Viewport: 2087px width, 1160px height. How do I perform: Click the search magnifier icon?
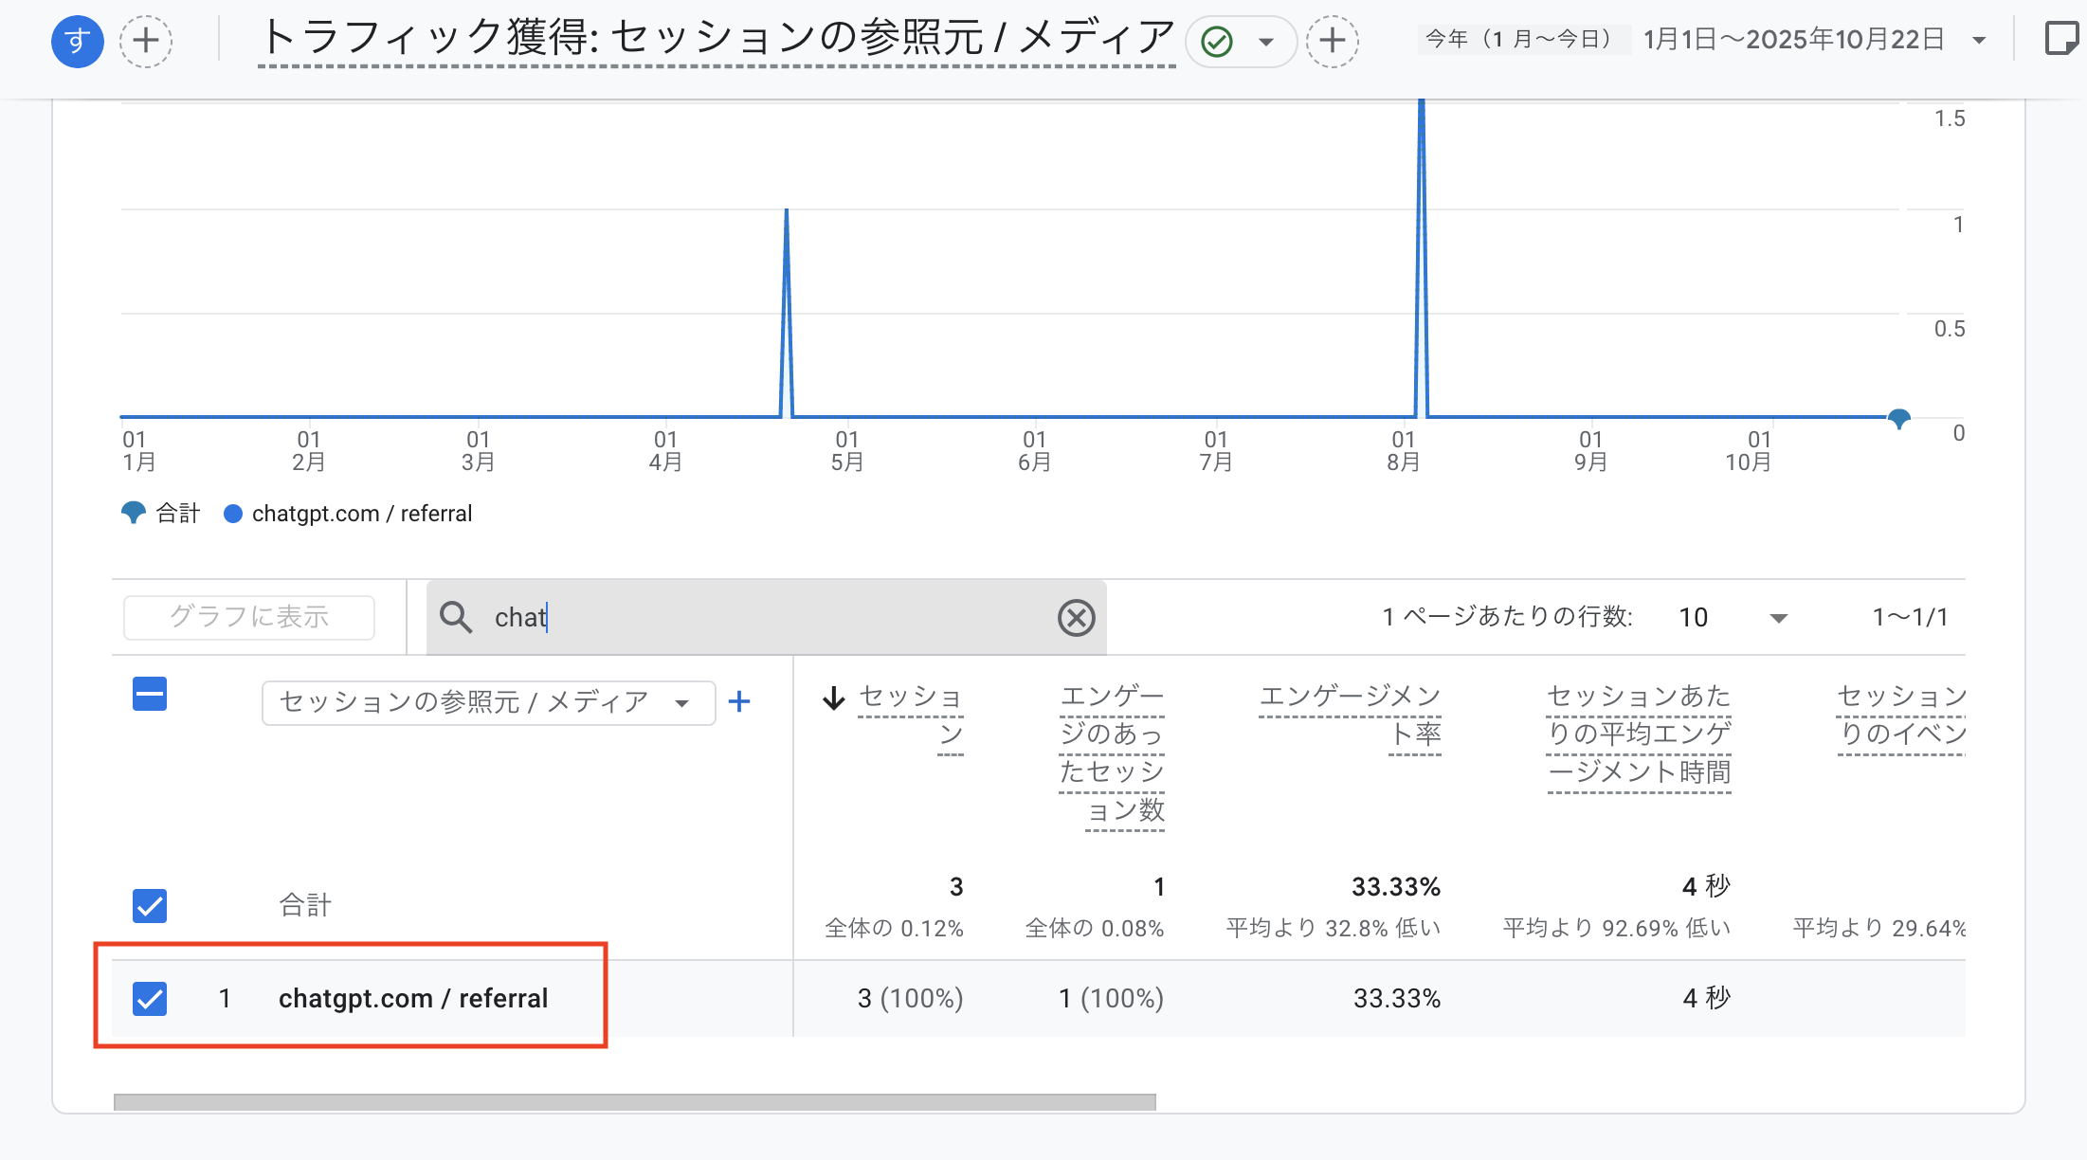point(457,617)
